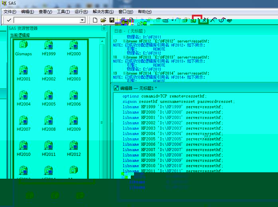Click the editor window title icon

[x=116, y=88]
